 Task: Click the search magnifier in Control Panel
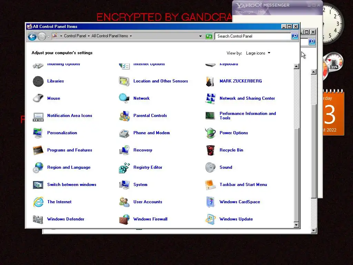pyautogui.click(x=295, y=36)
